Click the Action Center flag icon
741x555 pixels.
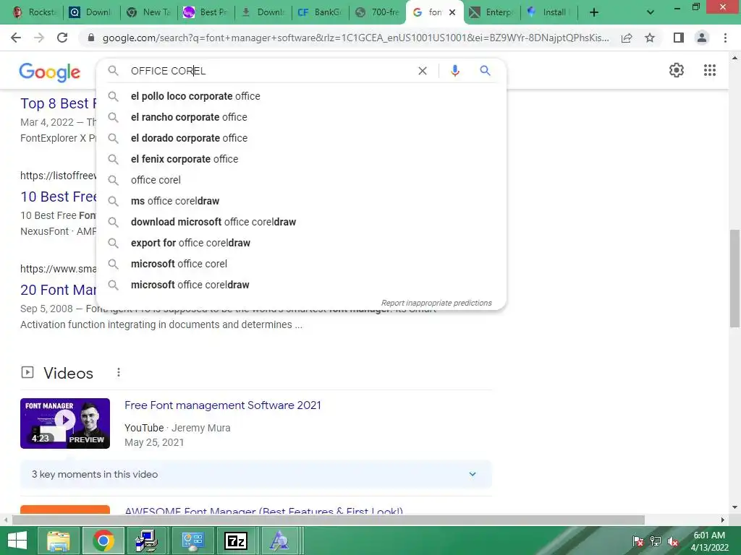click(x=638, y=541)
